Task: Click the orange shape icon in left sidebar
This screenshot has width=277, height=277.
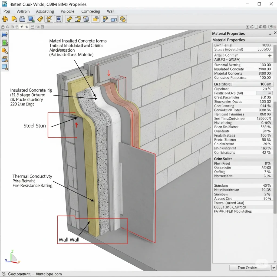Action: pos(5,51)
